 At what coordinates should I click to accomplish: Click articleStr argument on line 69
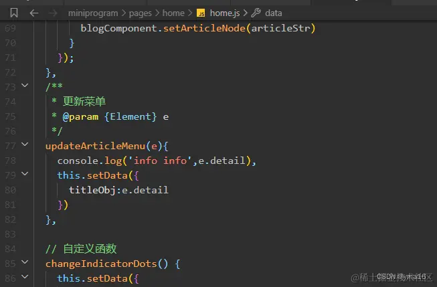point(280,28)
